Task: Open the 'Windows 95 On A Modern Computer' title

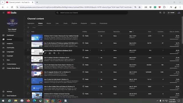Action: (x=57, y=94)
